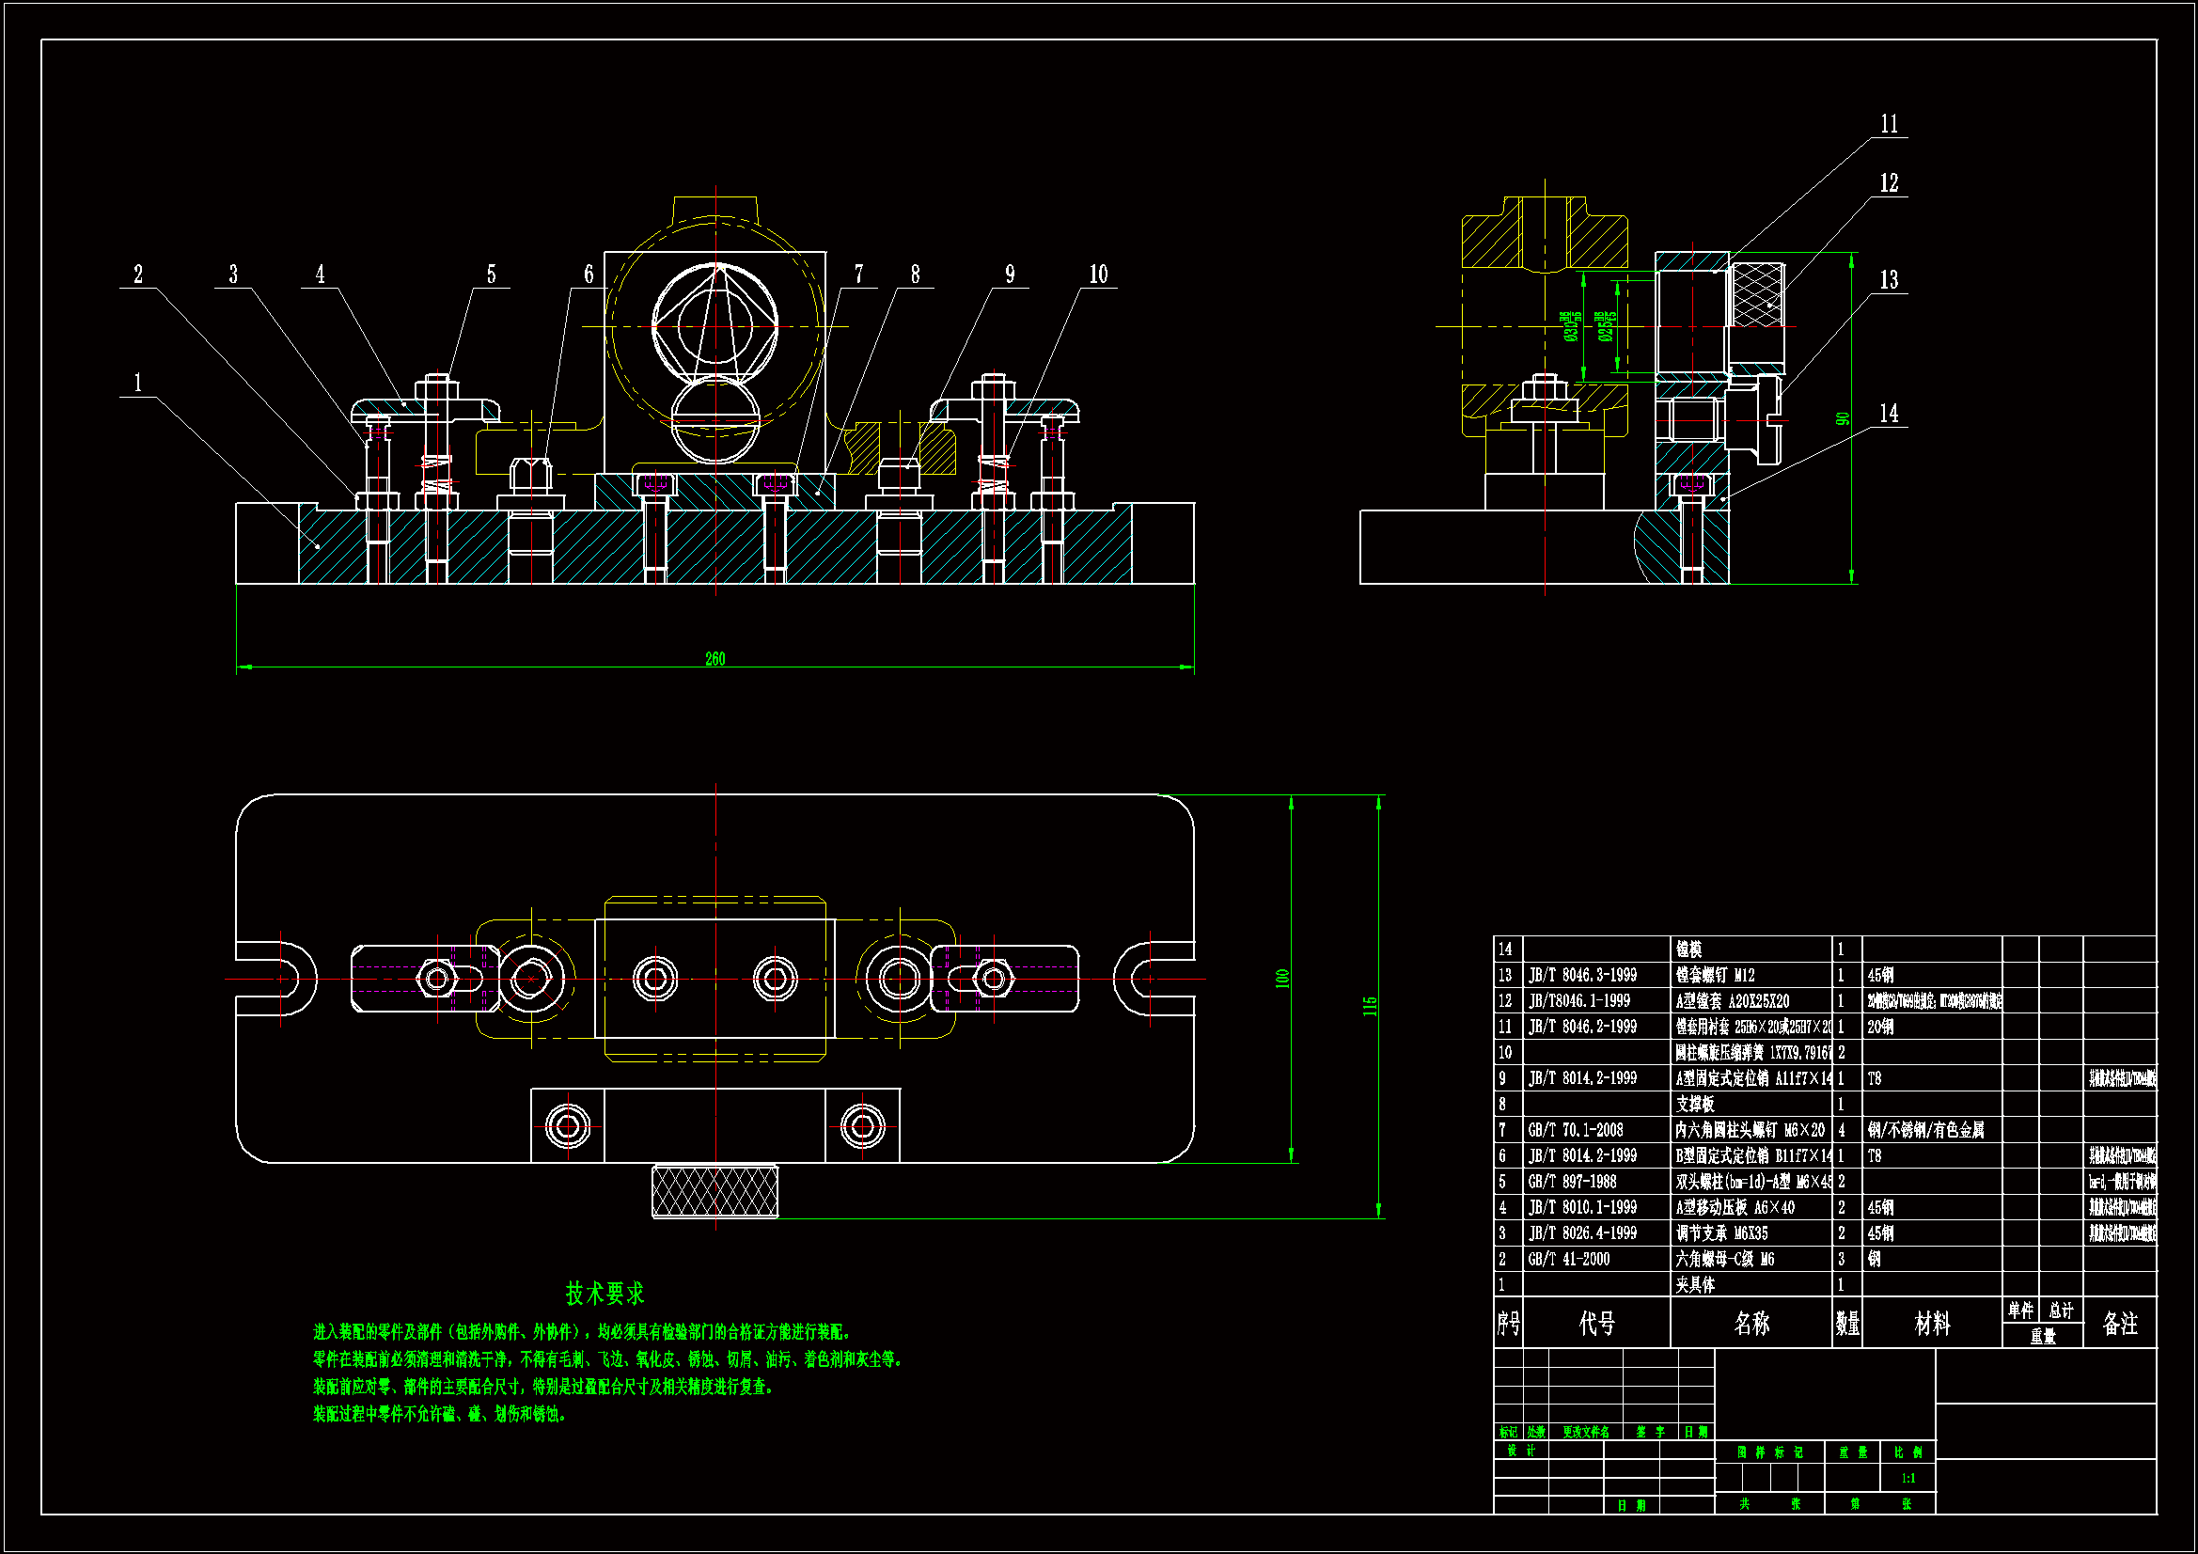Click the knurled knob in the top view

[714, 1191]
